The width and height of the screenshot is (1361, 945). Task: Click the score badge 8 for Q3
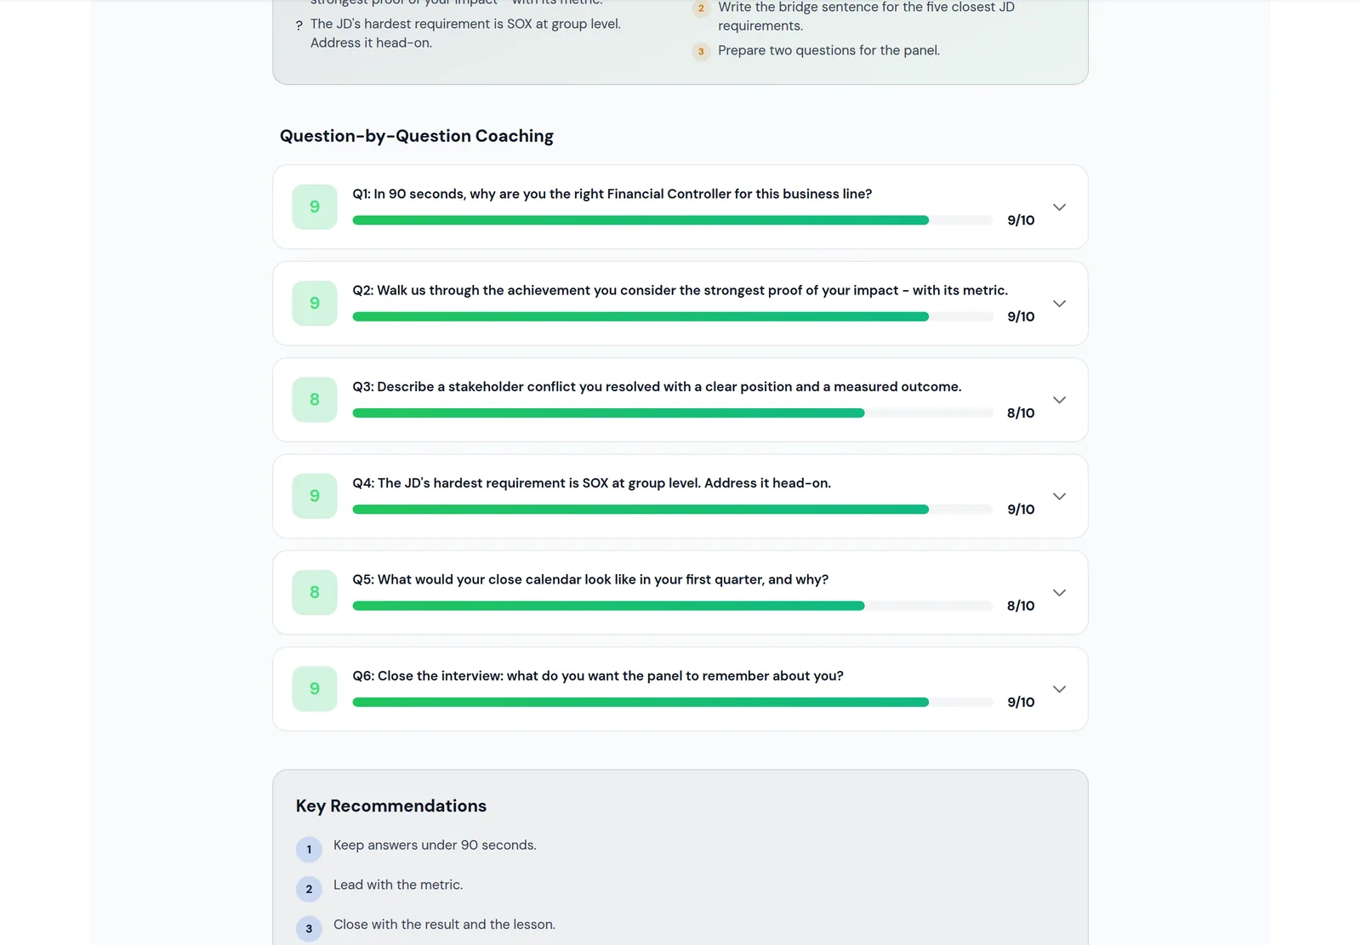315,400
